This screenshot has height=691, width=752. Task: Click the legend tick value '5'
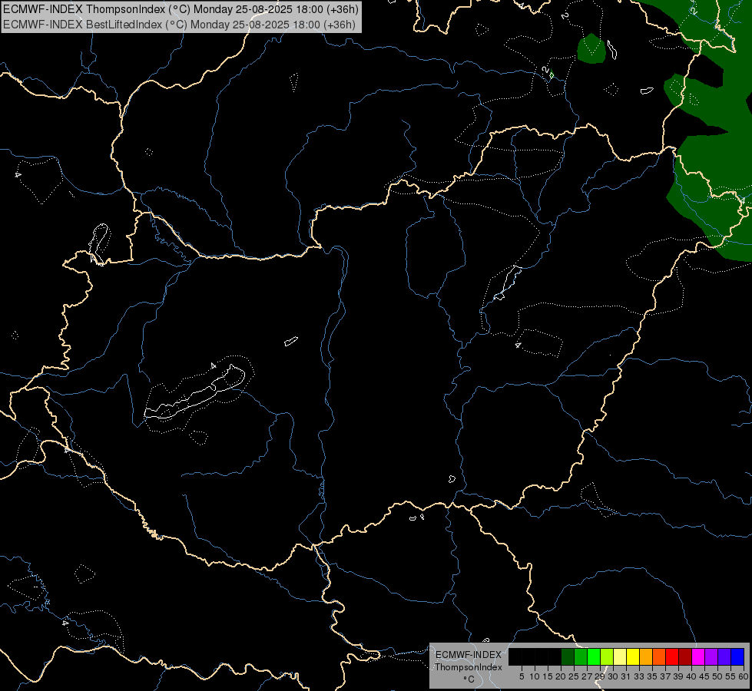coord(522,676)
